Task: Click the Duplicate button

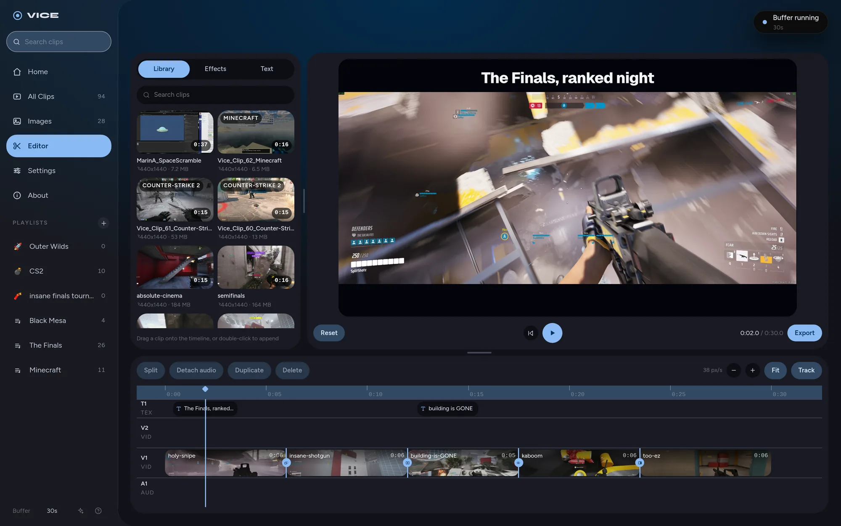Action: click(249, 370)
